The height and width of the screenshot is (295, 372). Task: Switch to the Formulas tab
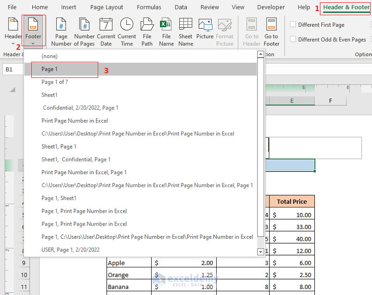[149, 7]
